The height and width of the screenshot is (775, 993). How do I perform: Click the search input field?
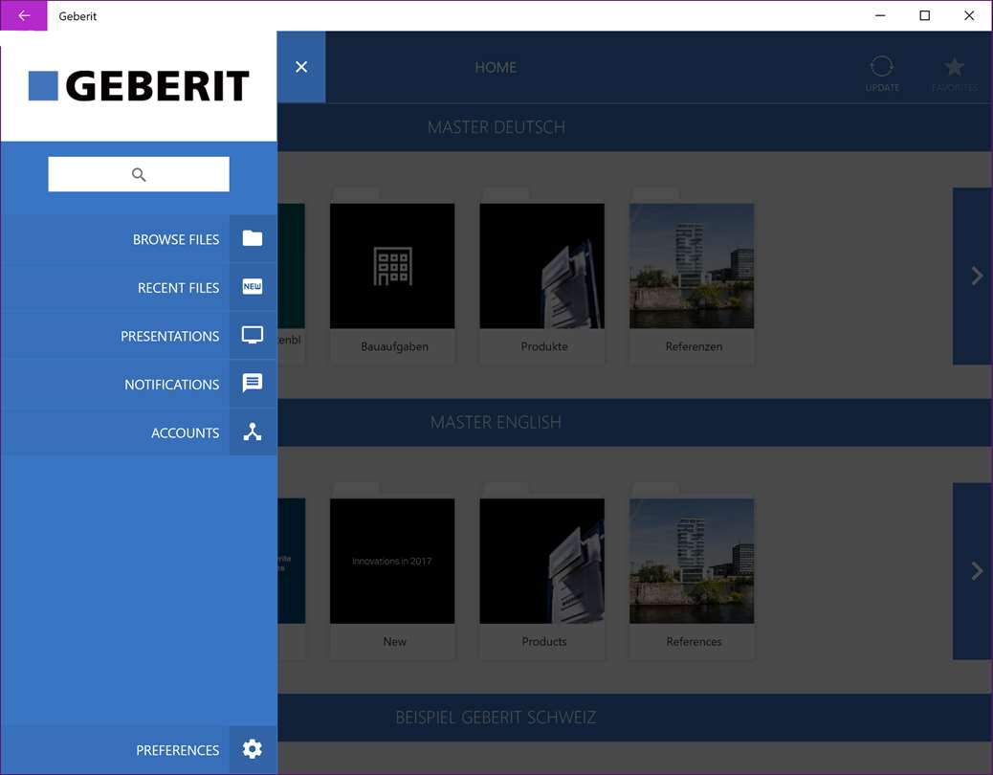[139, 174]
